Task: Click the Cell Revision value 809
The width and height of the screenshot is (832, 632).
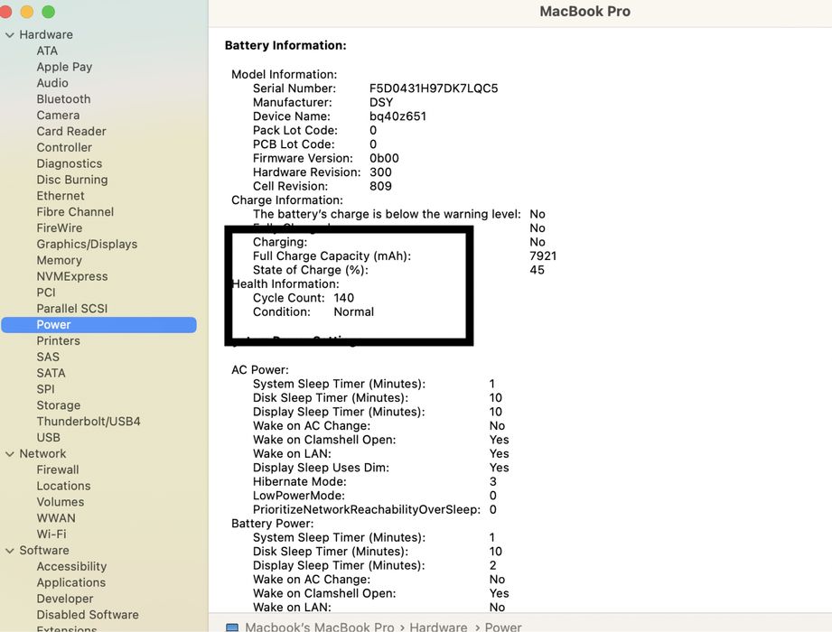Action: click(x=380, y=186)
